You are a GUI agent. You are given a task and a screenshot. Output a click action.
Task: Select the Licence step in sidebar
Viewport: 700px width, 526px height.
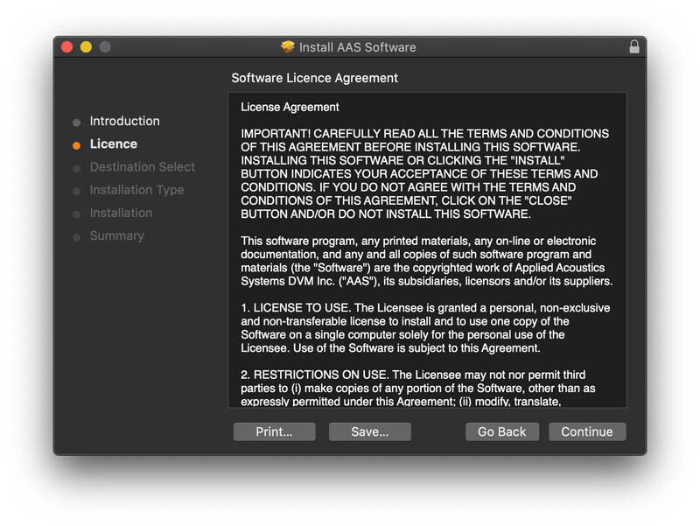[x=114, y=144]
